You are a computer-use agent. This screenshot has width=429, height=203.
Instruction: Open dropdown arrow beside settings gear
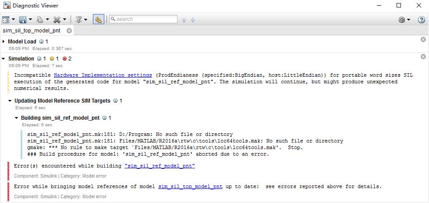coord(408,20)
